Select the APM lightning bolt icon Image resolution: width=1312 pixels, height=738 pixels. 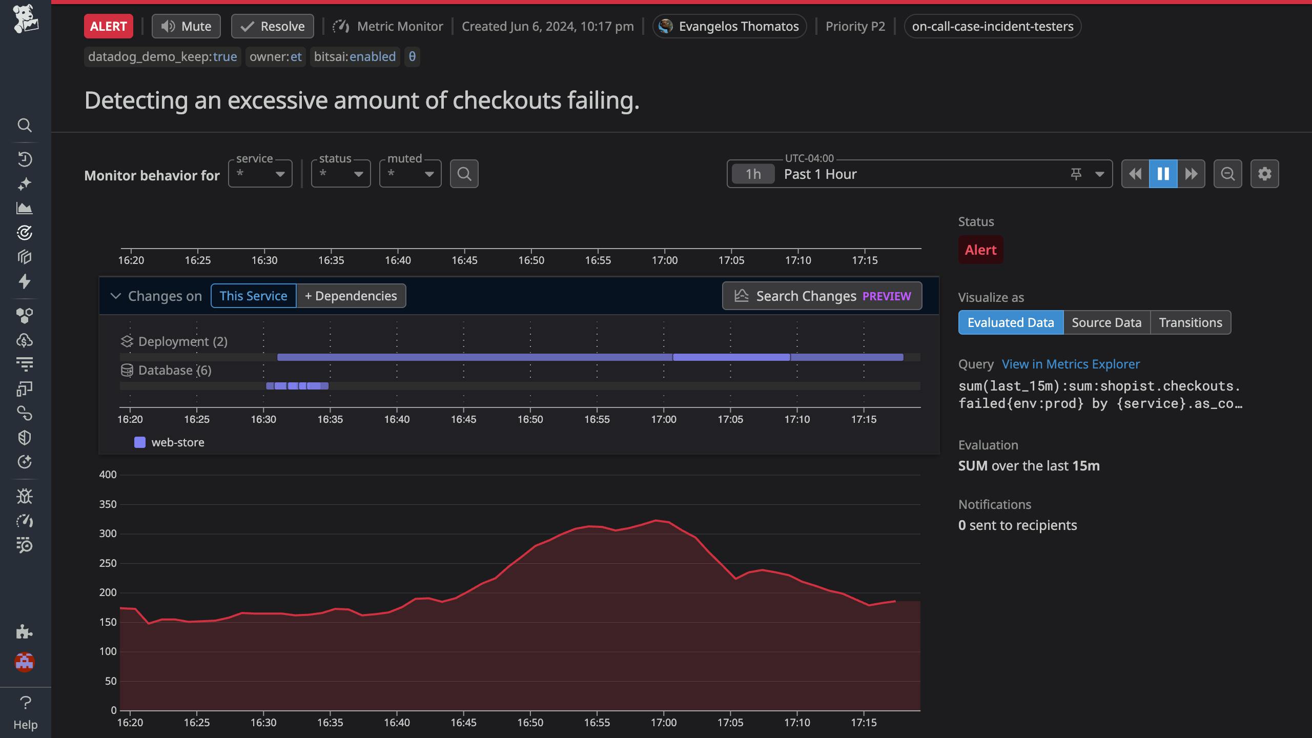coord(25,281)
